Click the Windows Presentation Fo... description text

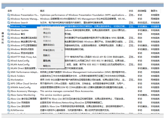pos(83,15)
